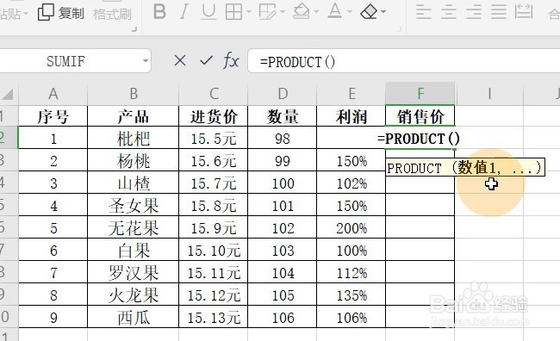The image size is (560, 341).
Task: Click header cell 销售价
Action: [420, 116]
